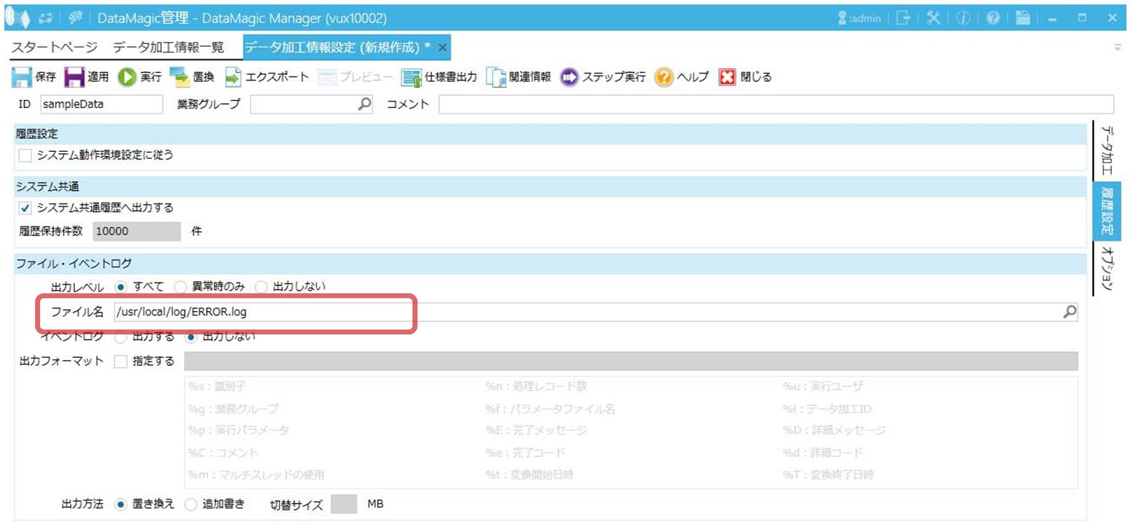
Task: Click the 関連情報 button label
Action: (530, 77)
